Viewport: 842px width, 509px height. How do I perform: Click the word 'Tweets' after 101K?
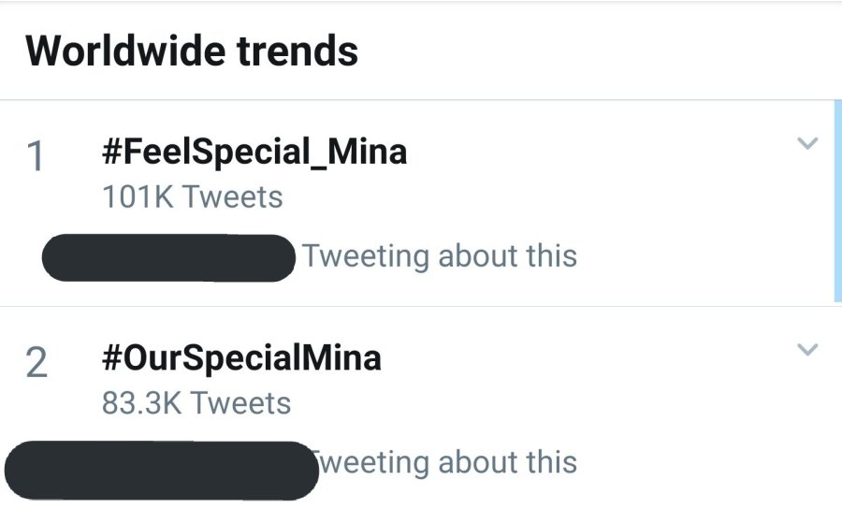point(232,197)
